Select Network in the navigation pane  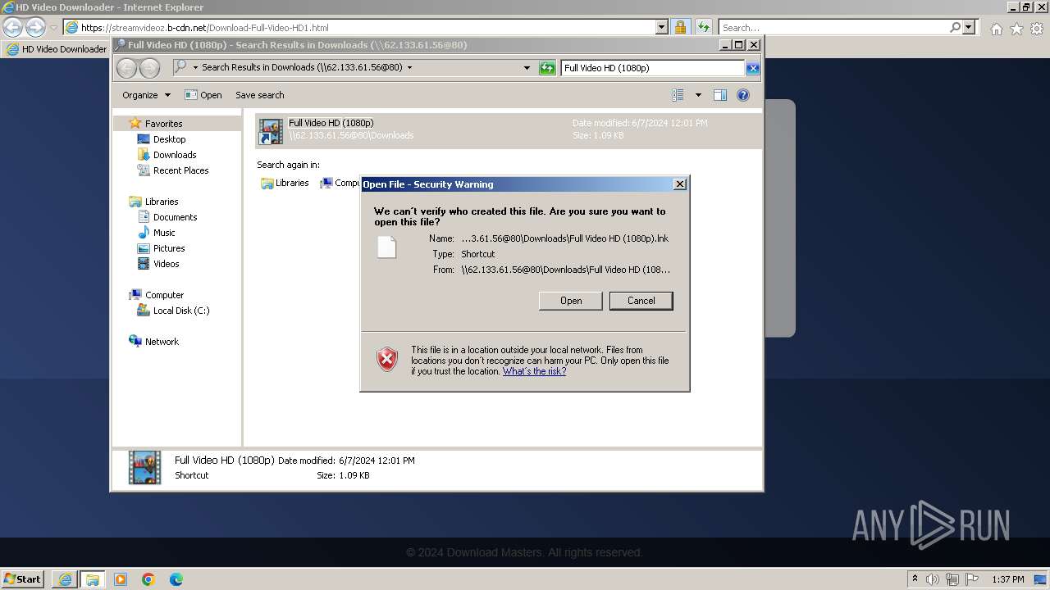click(162, 342)
